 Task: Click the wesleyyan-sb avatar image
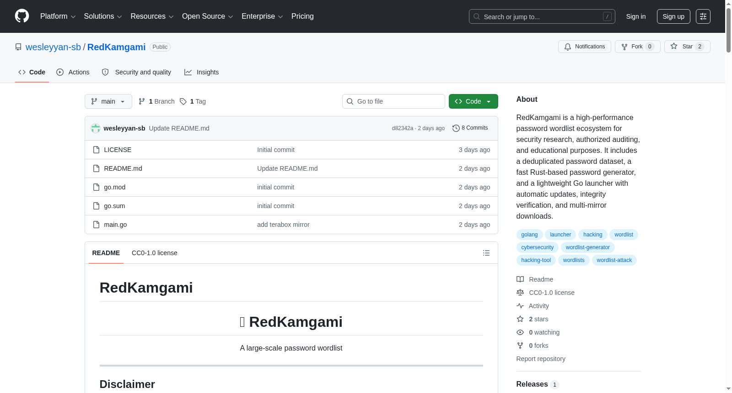click(96, 128)
